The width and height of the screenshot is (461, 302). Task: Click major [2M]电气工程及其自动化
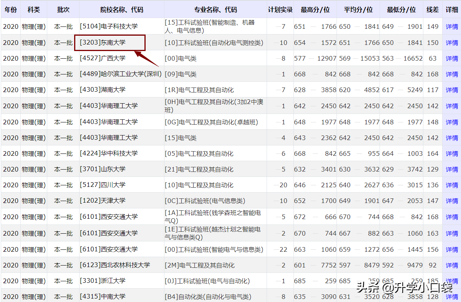(199, 265)
